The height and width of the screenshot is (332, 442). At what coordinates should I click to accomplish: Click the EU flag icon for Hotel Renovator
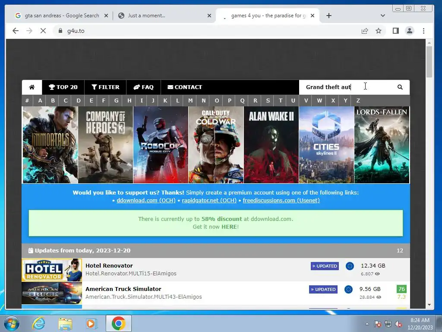350,266
